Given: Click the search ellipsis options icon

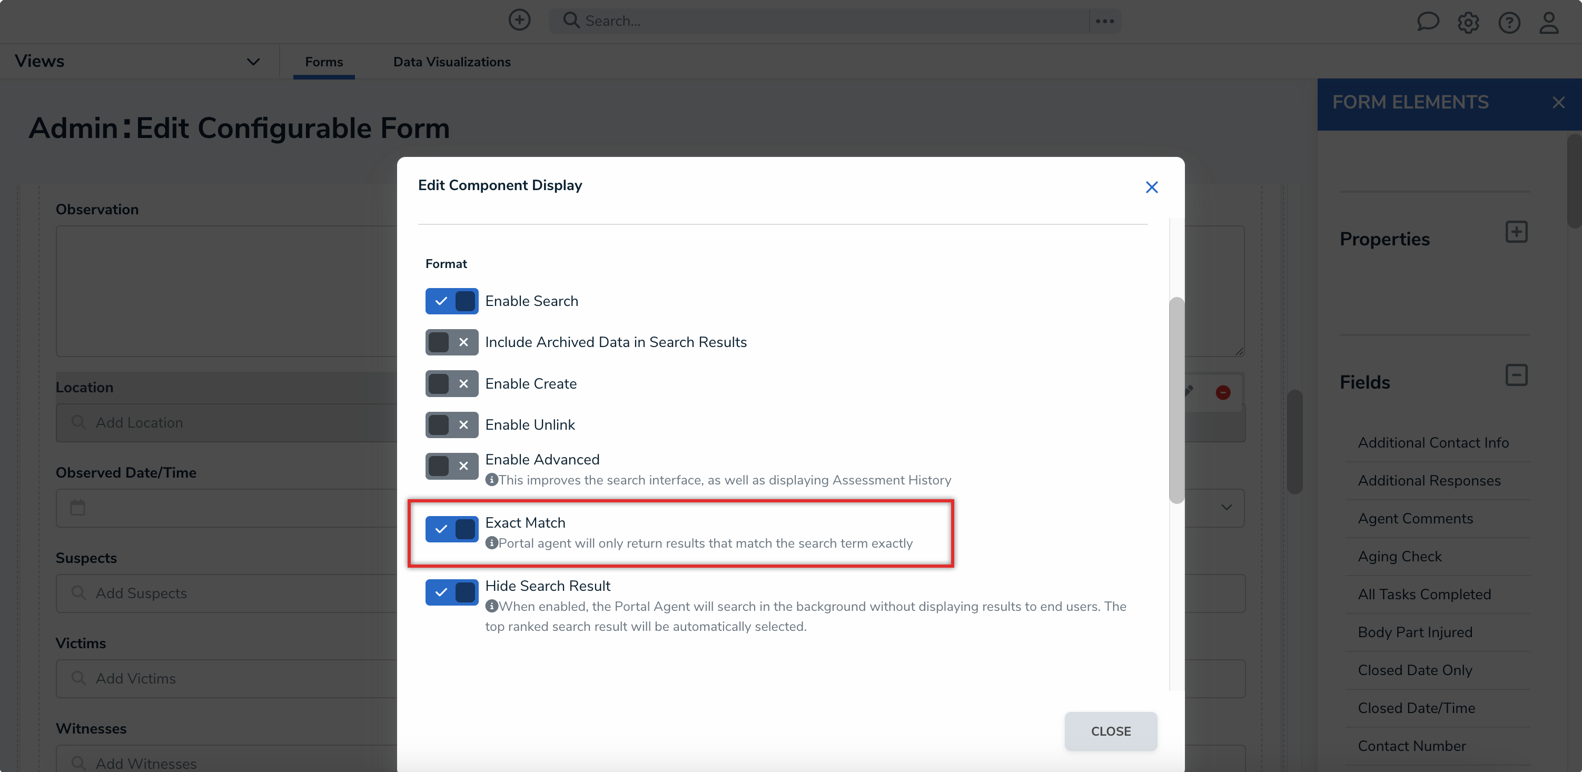Looking at the screenshot, I should tap(1104, 21).
